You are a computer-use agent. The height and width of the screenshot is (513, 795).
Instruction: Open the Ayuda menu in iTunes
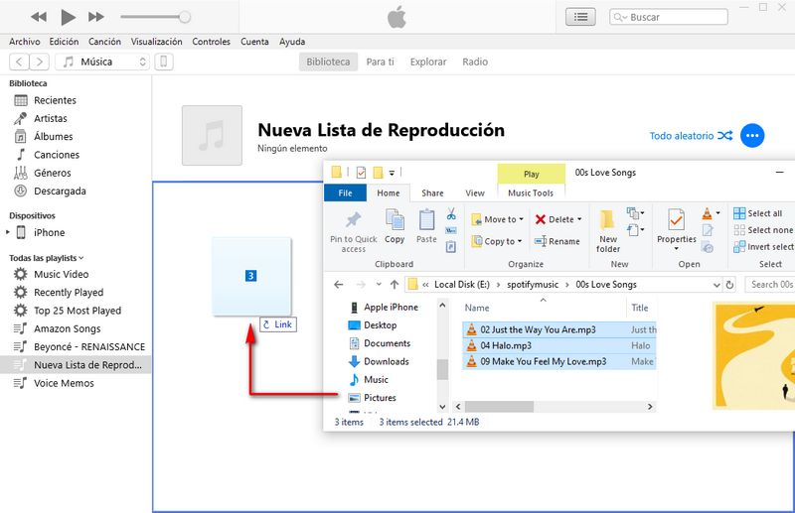(292, 42)
